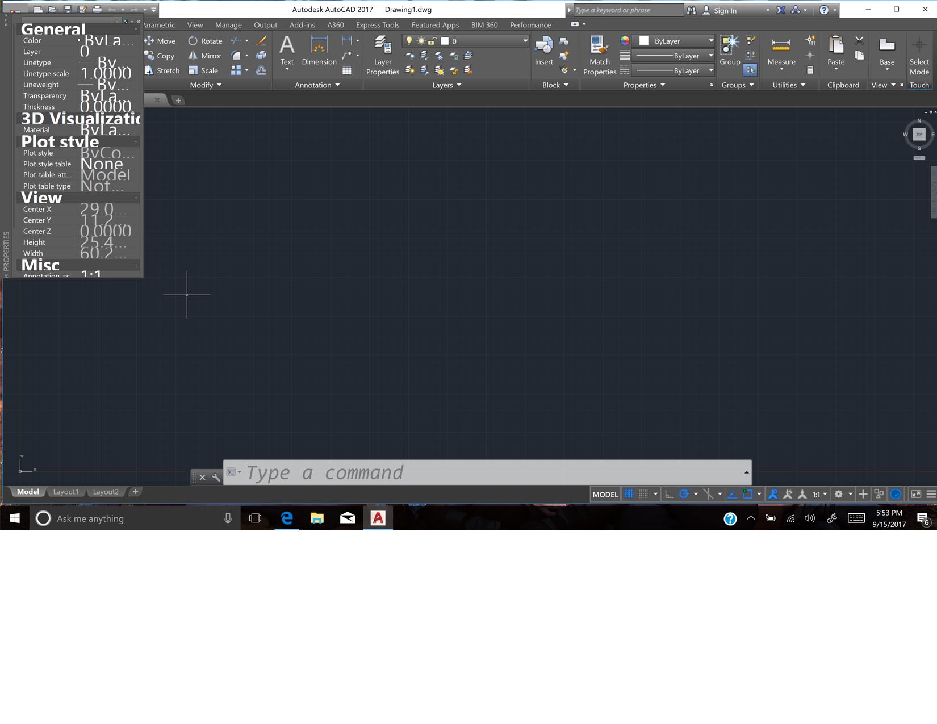Expand the Layers panel
This screenshot has height=724, width=937.
pos(447,85)
